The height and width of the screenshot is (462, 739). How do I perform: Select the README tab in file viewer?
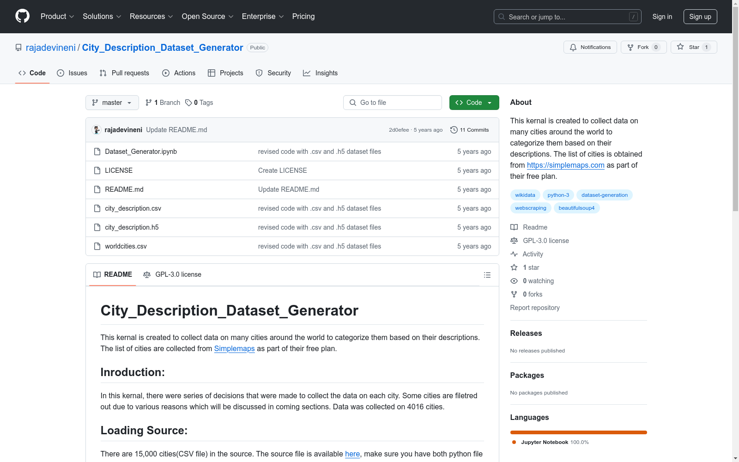pyautogui.click(x=113, y=274)
